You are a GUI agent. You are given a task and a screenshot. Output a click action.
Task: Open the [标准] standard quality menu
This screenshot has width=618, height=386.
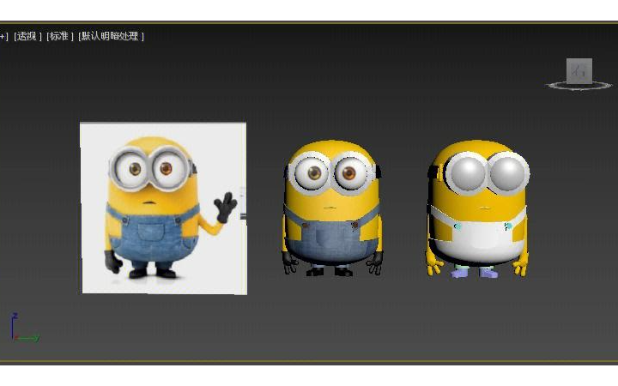pos(60,36)
